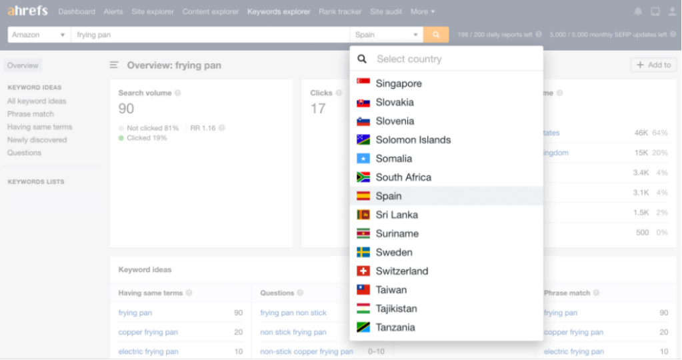Screen dimensions: 682x360
Task: Select Slovenia from country list
Action: pyautogui.click(x=446, y=121)
